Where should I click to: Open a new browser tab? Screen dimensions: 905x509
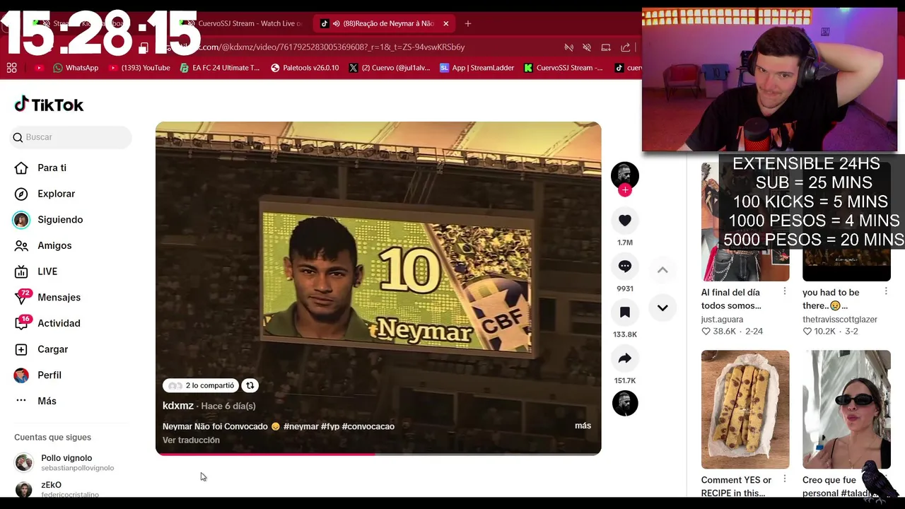coord(467,23)
